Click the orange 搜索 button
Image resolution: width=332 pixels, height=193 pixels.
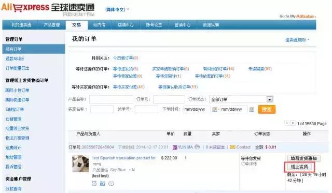pos(267,109)
